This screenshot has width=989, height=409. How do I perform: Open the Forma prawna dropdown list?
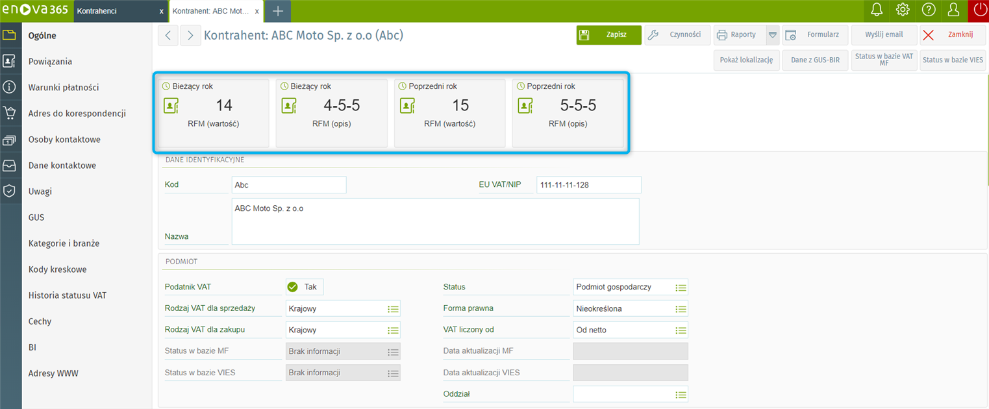[x=680, y=309]
